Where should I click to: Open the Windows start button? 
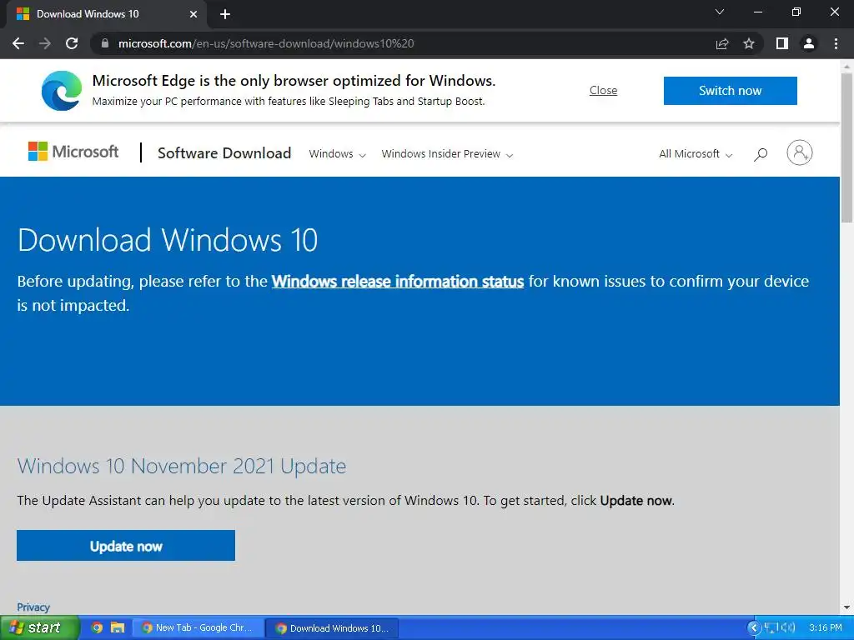click(40, 627)
